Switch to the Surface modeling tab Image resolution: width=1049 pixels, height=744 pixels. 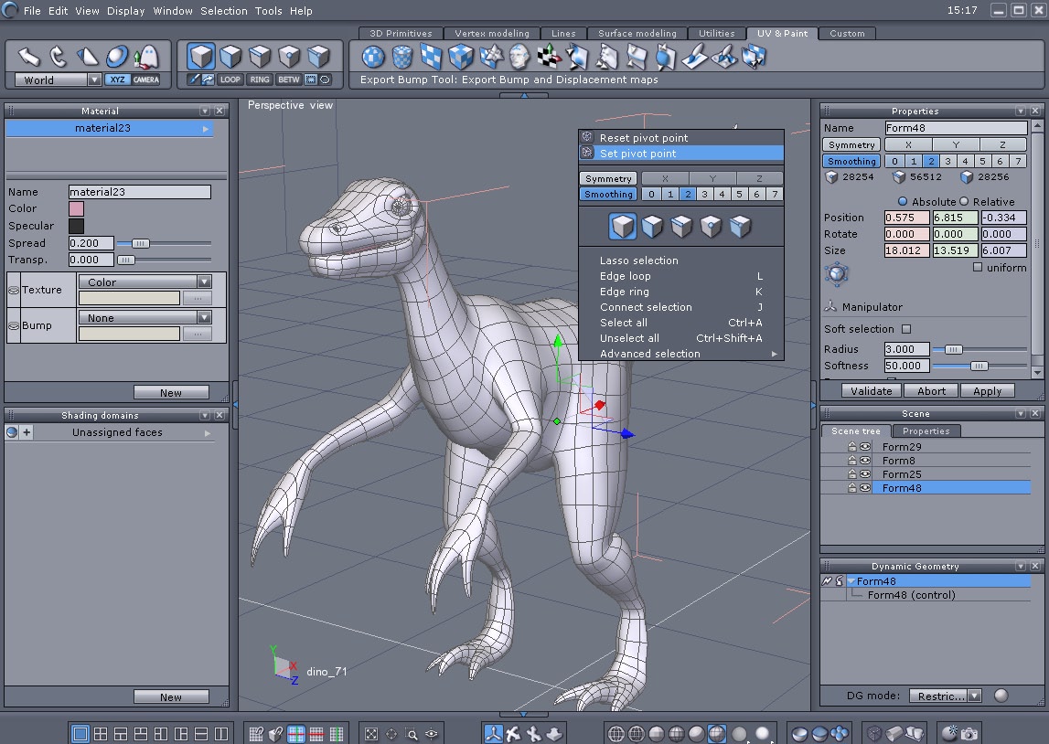click(x=637, y=34)
